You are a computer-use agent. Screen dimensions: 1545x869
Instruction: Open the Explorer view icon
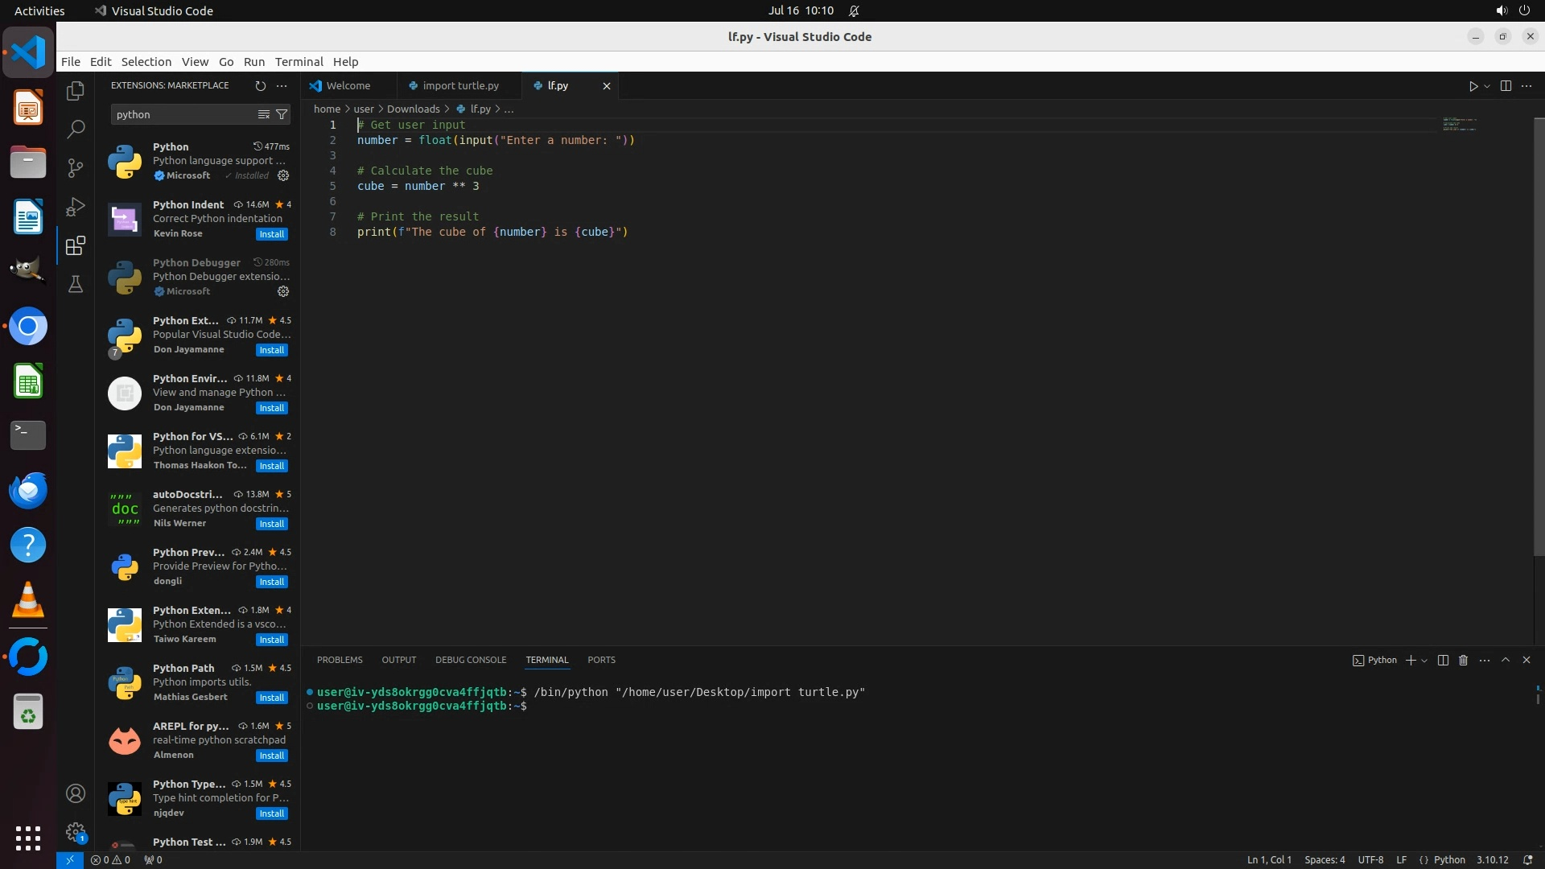pos(76,91)
